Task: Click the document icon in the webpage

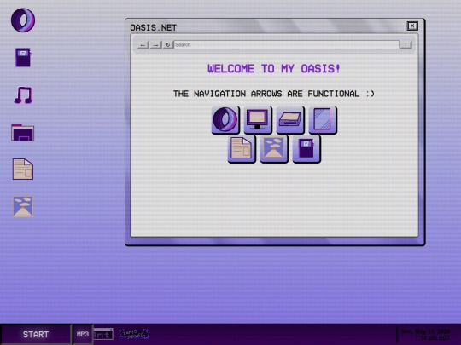Action: pyautogui.click(x=242, y=149)
